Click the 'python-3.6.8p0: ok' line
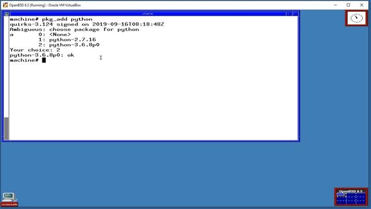Screen dimensions: 371x209 (42, 55)
